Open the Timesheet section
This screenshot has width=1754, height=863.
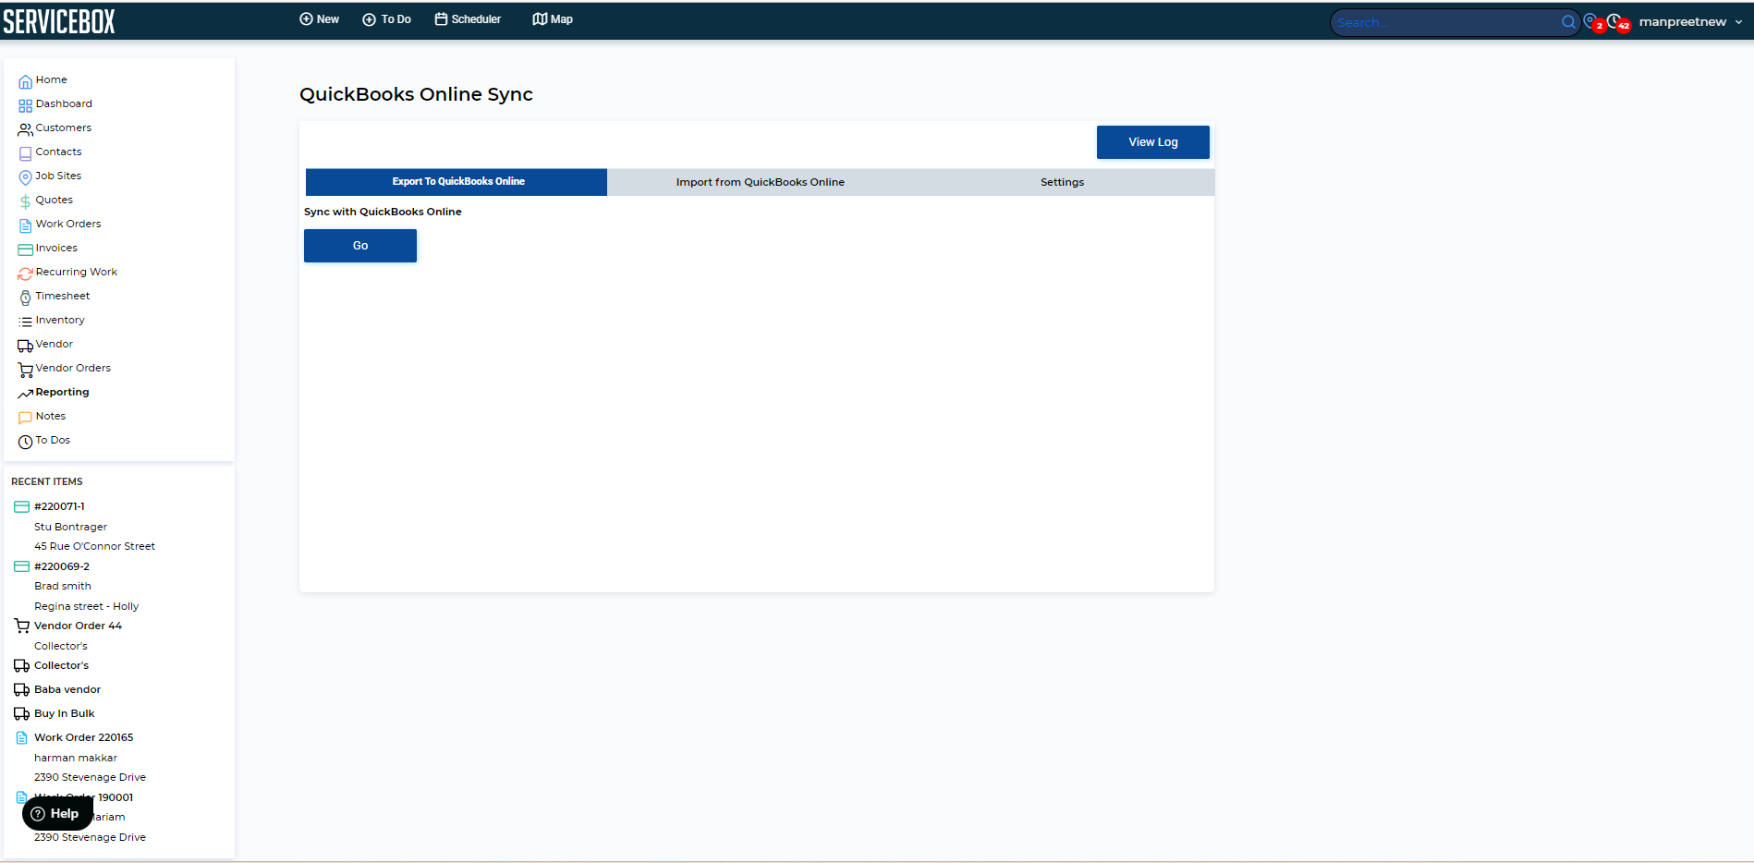tap(63, 296)
